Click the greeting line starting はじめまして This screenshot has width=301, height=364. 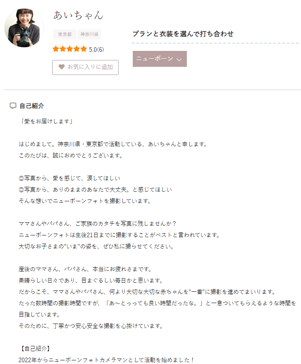pyautogui.click(x=113, y=144)
